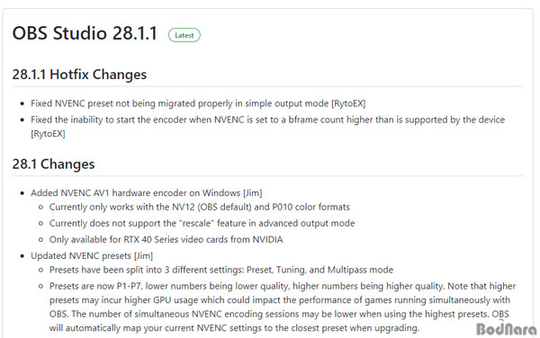This screenshot has width=540, height=338.
Task: Click the 28.1.1 Hotfix Changes heading
Action: pyautogui.click(x=79, y=75)
